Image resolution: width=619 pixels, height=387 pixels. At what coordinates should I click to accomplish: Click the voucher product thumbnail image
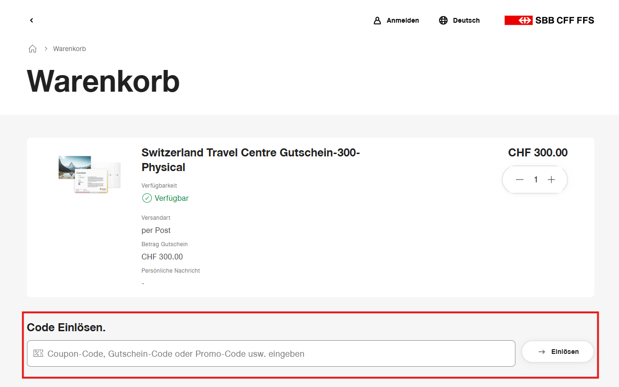[x=89, y=173]
